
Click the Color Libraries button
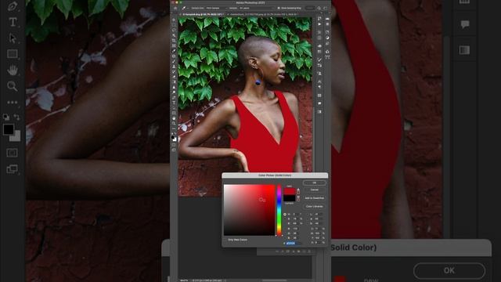click(315, 207)
